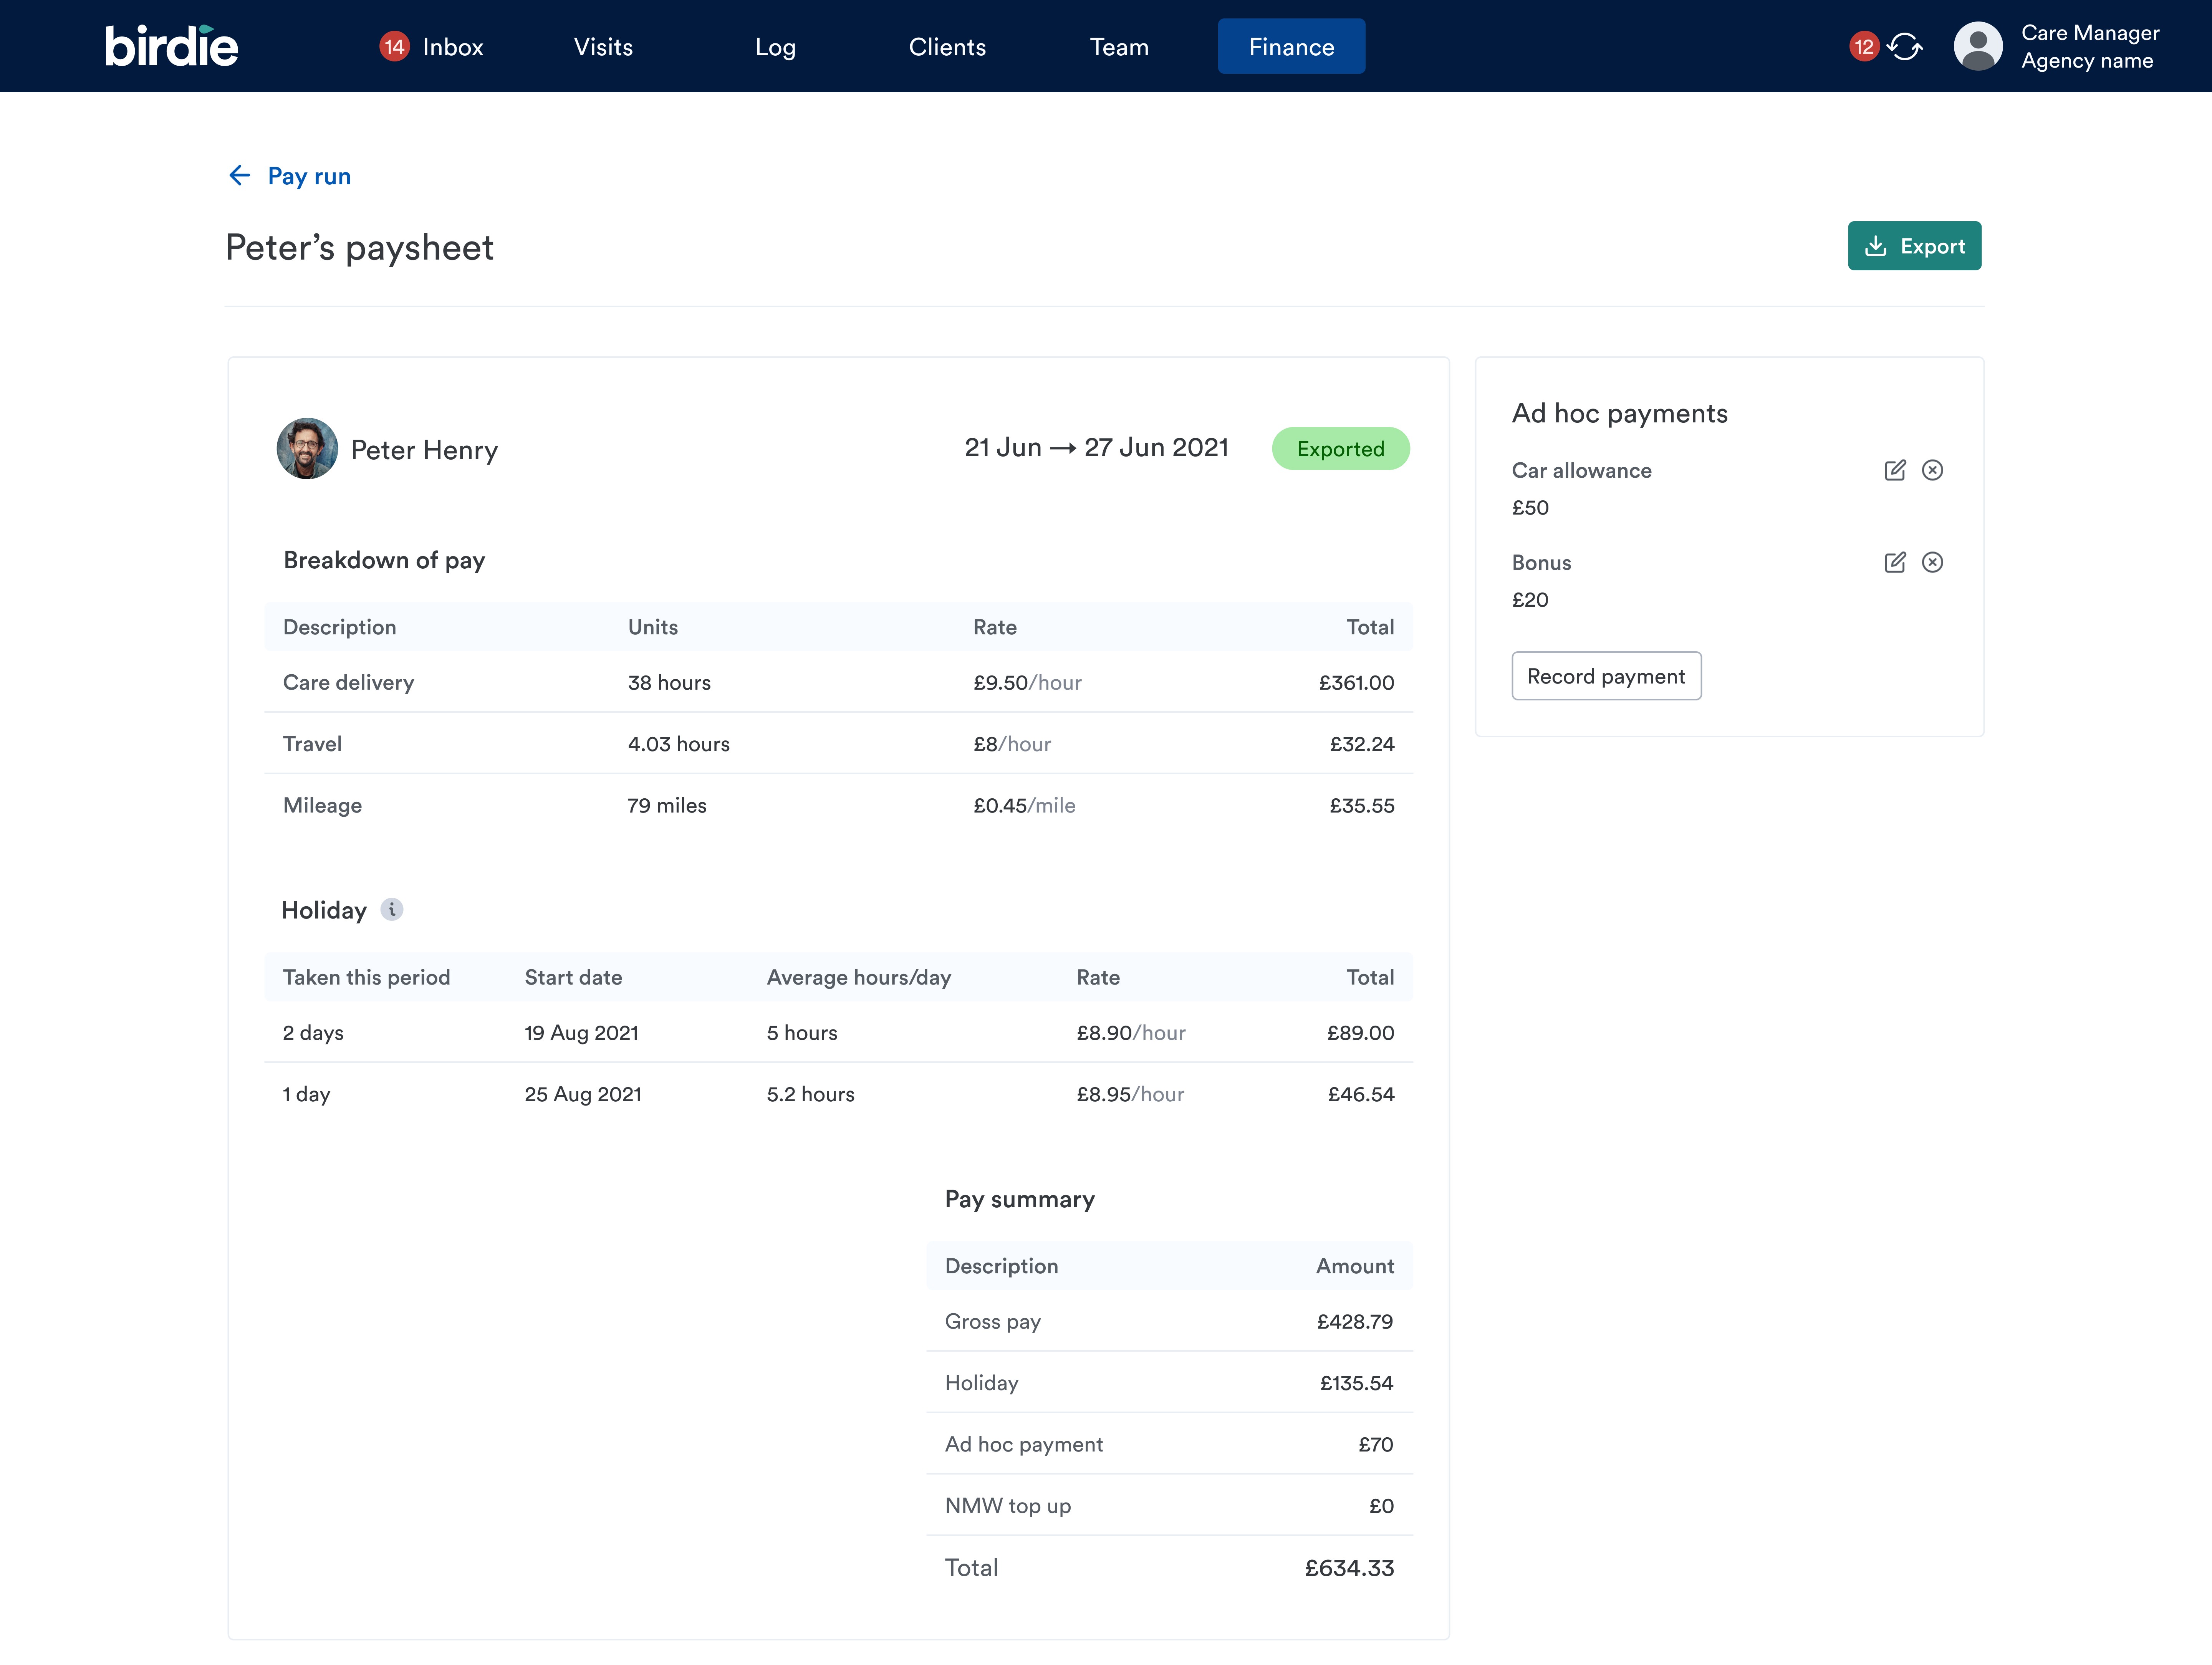Click Peter Henry's profile photo
This screenshot has height=1665, width=2212.
(x=307, y=449)
